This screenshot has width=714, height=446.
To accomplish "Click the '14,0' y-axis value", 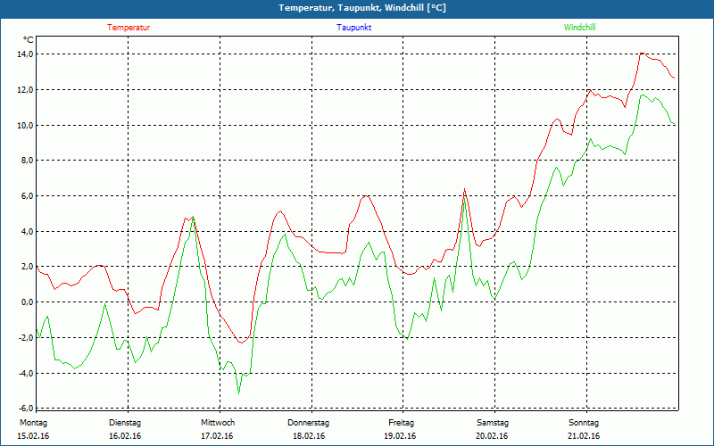I will click(x=26, y=54).
